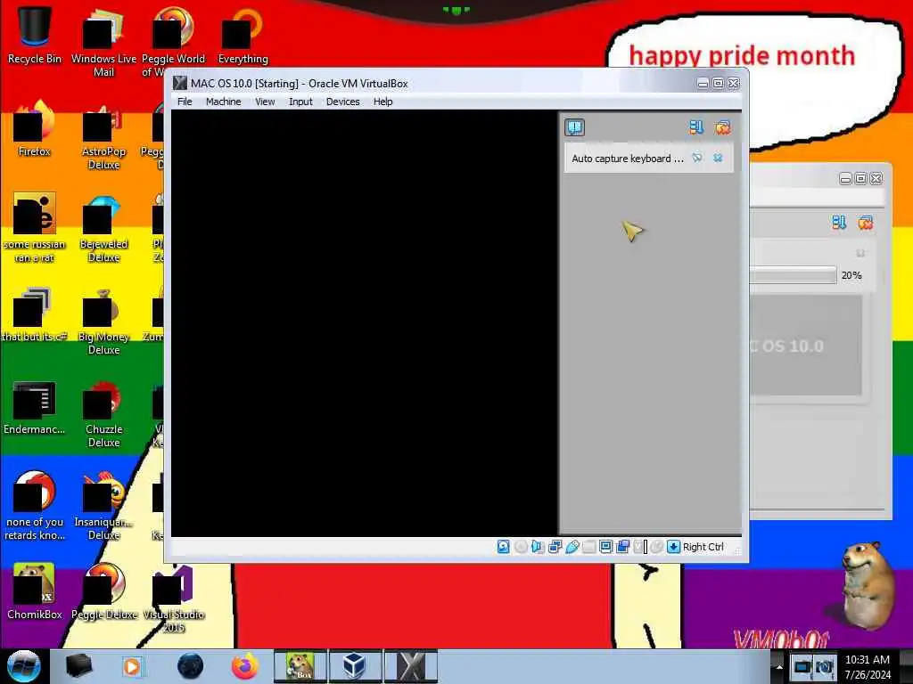913x684 pixels.
Task: Click the clock showing 10:31 AM
Action: pyautogui.click(x=868, y=667)
